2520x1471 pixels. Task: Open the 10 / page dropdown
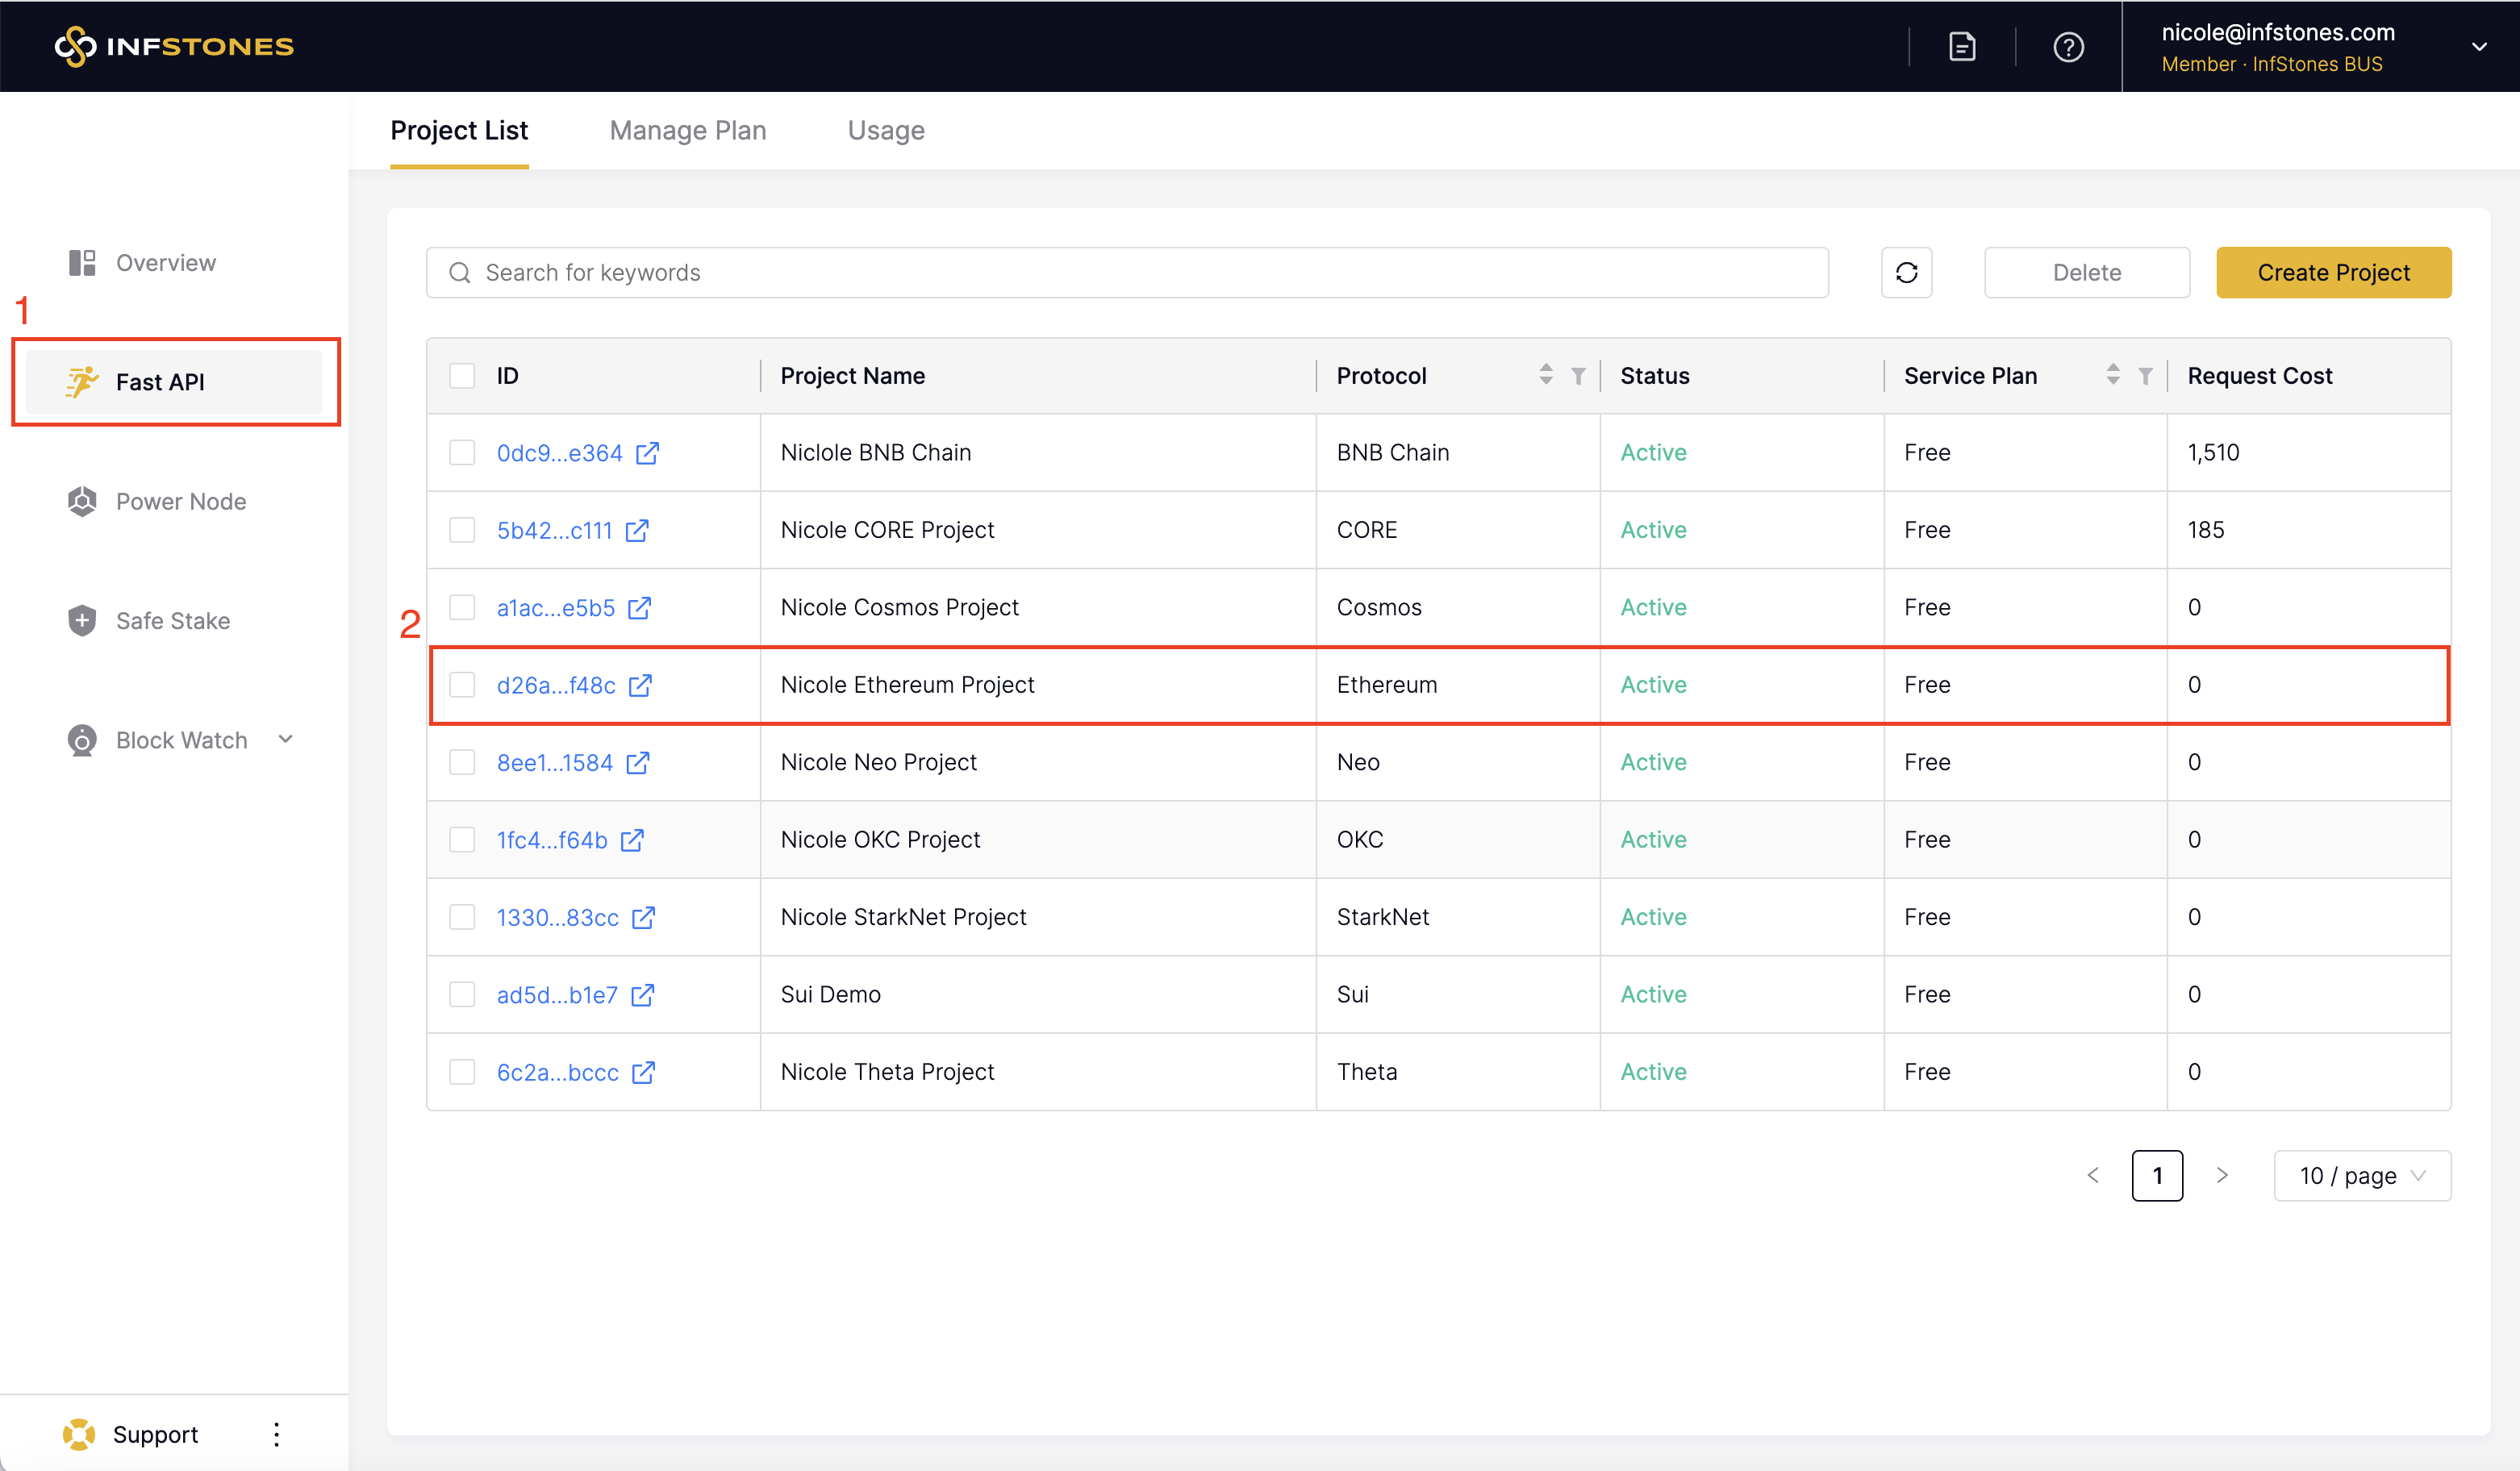pos(2361,1176)
